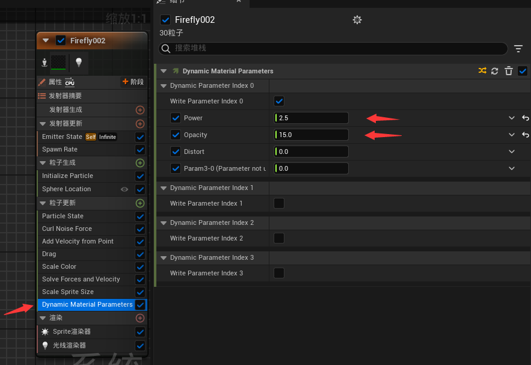Image resolution: width=531 pixels, height=365 pixels.
Task: Enable Write Parameter Index 2
Action: click(279, 238)
